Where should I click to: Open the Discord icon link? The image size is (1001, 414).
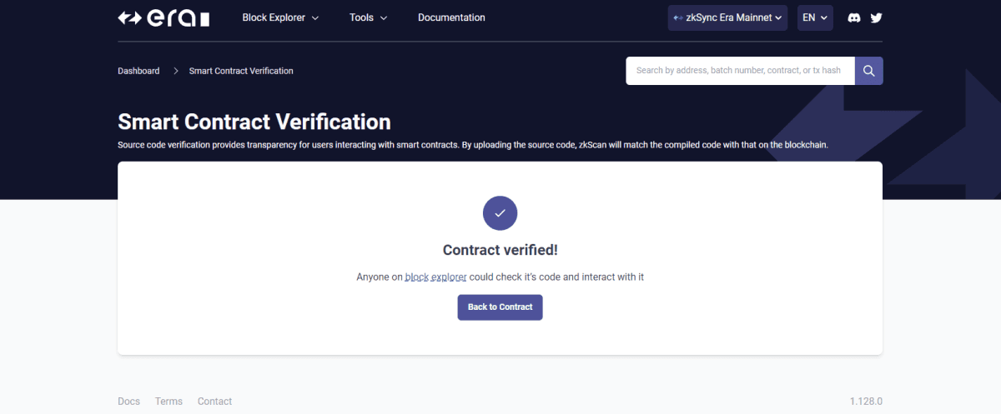pyautogui.click(x=854, y=17)
